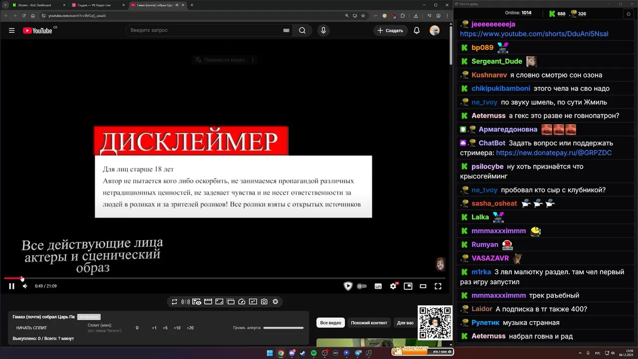Adjust the alert volume slider
638x359 pixels.
pos(283,328)
